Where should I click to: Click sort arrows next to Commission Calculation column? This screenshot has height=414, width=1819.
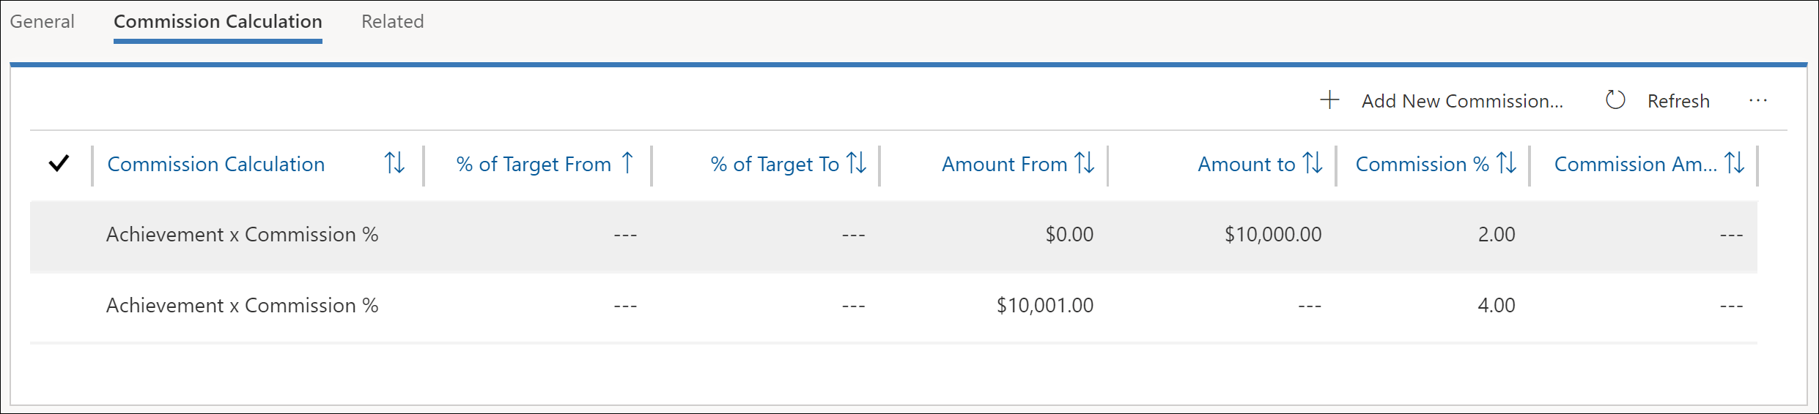tap(394, 162)
